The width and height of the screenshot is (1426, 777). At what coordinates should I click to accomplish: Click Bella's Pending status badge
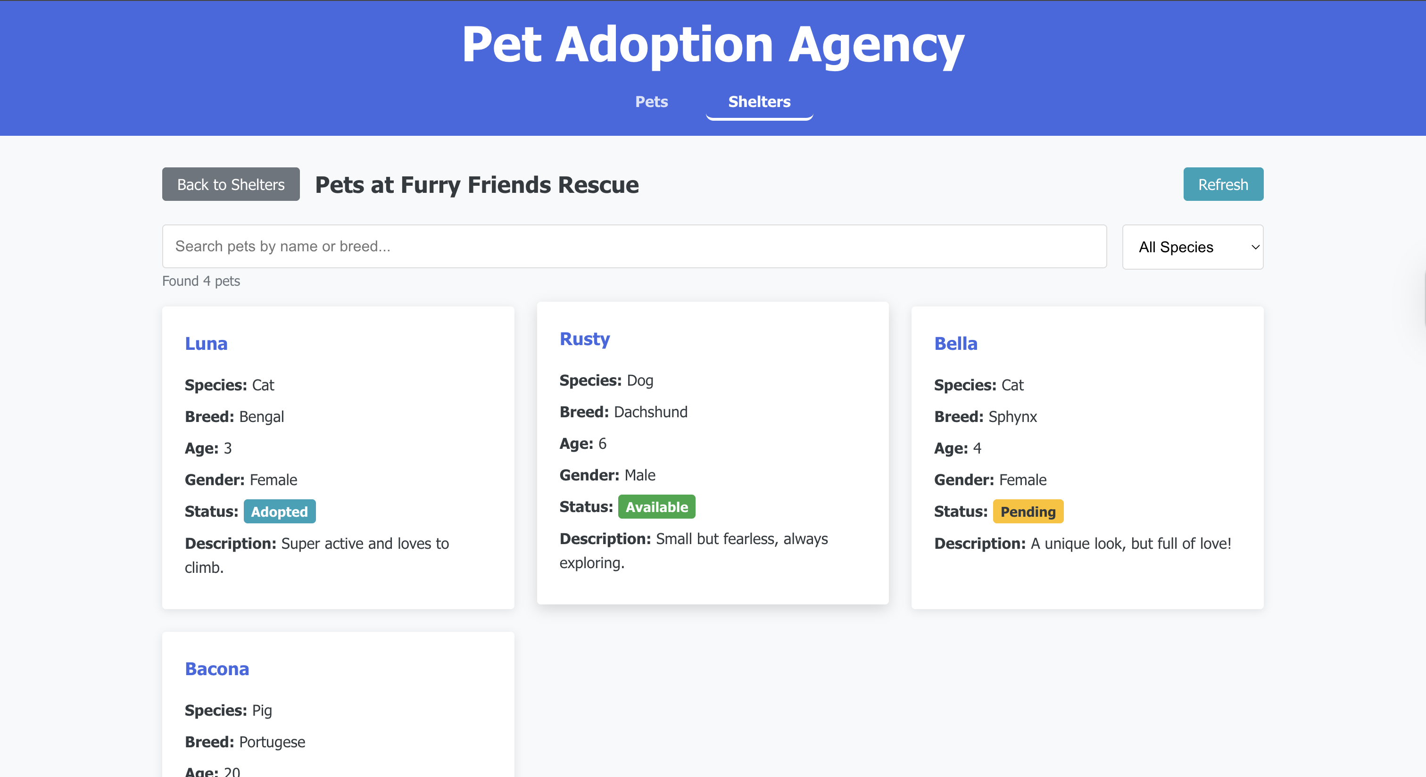pos(1028,512)
